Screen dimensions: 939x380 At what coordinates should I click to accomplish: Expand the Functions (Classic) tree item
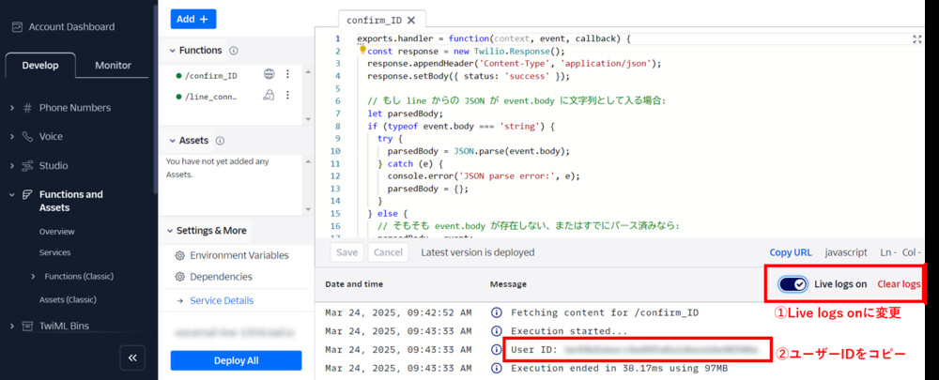(35, 276)
